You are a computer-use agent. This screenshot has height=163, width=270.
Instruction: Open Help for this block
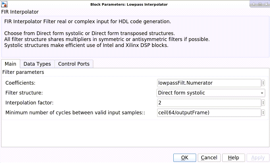[233, 158]
